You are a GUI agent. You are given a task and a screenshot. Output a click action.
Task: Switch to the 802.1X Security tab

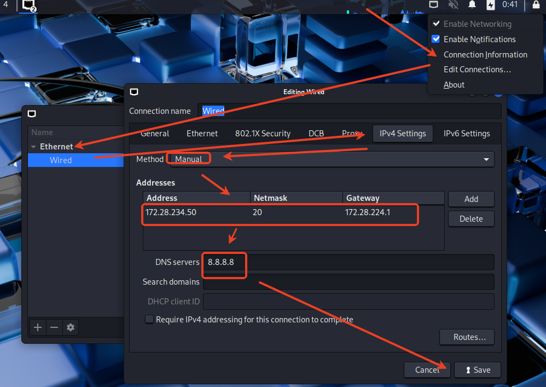tap(263, 134)
